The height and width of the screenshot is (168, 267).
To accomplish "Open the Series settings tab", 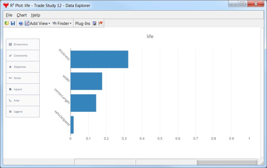I will [23, 78].
